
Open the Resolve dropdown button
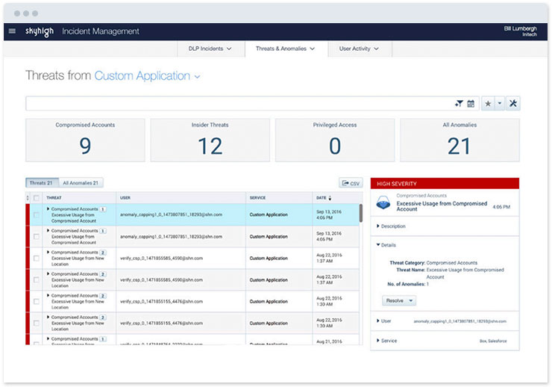[x=399, y=300]
